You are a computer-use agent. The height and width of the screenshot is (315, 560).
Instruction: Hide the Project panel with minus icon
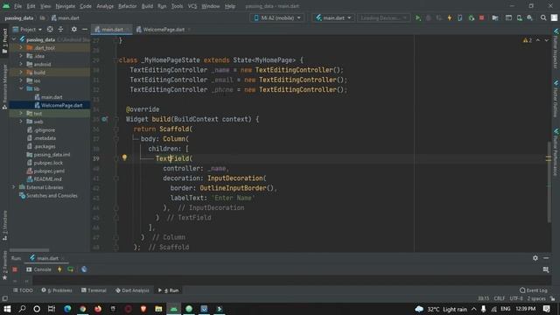click(x=85, y=29)
